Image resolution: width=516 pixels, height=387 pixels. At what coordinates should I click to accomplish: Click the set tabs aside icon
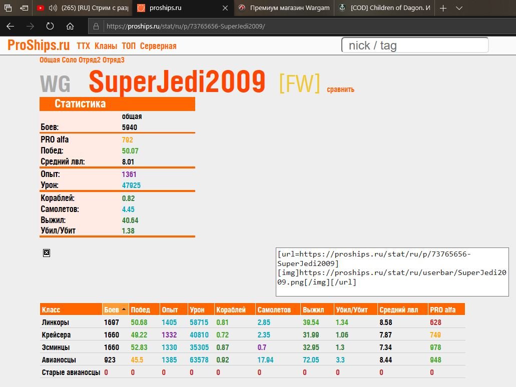tap(24, 8)
